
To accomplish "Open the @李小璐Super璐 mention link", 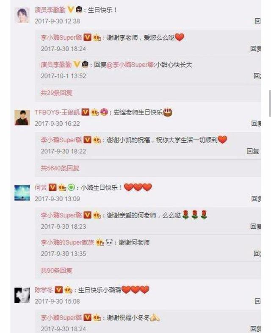I will click(x=130, y=65).
